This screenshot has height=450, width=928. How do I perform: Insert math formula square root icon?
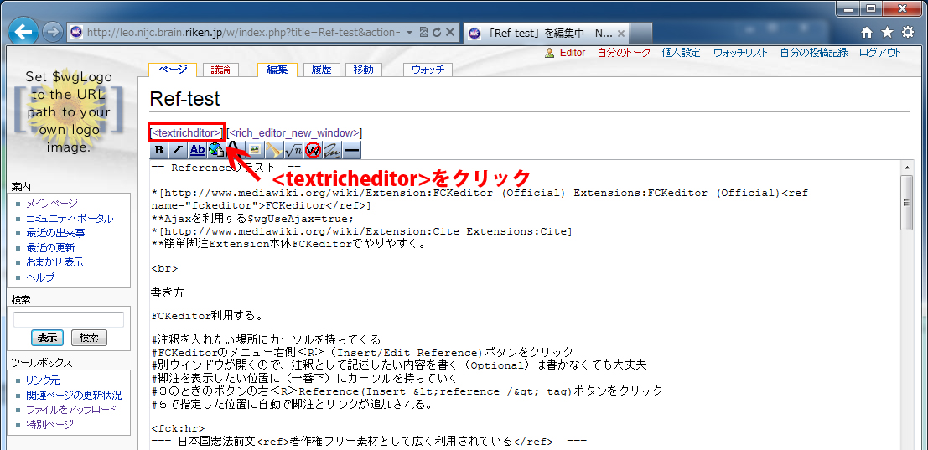293,150
